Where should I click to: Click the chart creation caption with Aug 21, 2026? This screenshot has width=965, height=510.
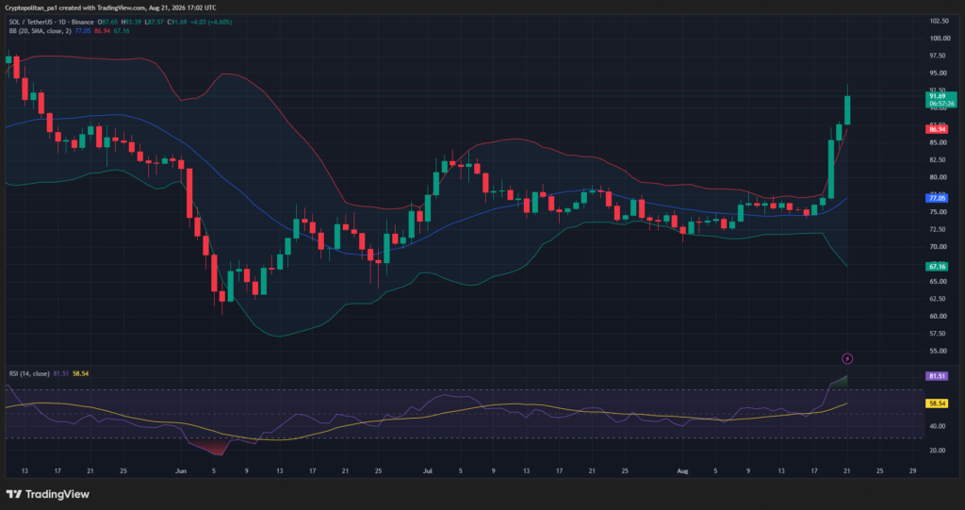(x=111, y=8)
